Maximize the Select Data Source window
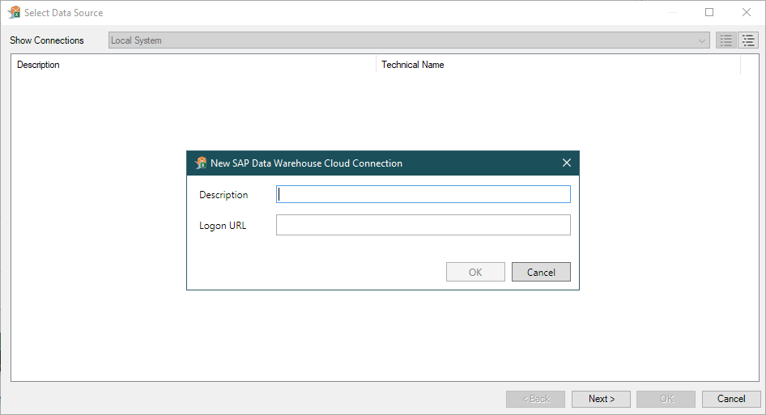 [709, 12]
